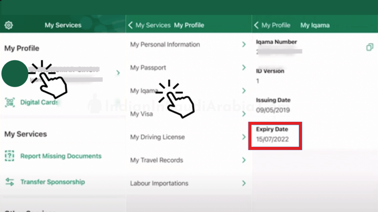Click the highlighted Expiry Date field
Image resolution: width=378 pixels, height=212 pixels.
[x=275, y=136]
